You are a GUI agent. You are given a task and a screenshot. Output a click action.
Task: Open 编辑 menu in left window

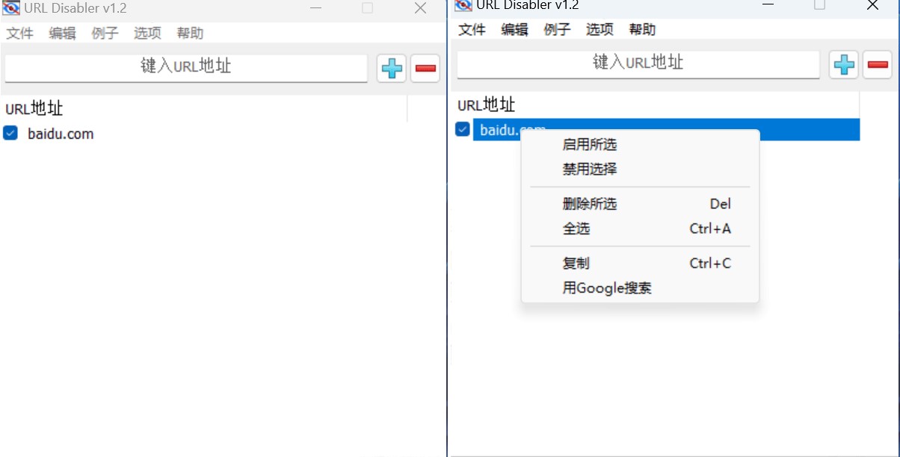(x=62, y=34)
